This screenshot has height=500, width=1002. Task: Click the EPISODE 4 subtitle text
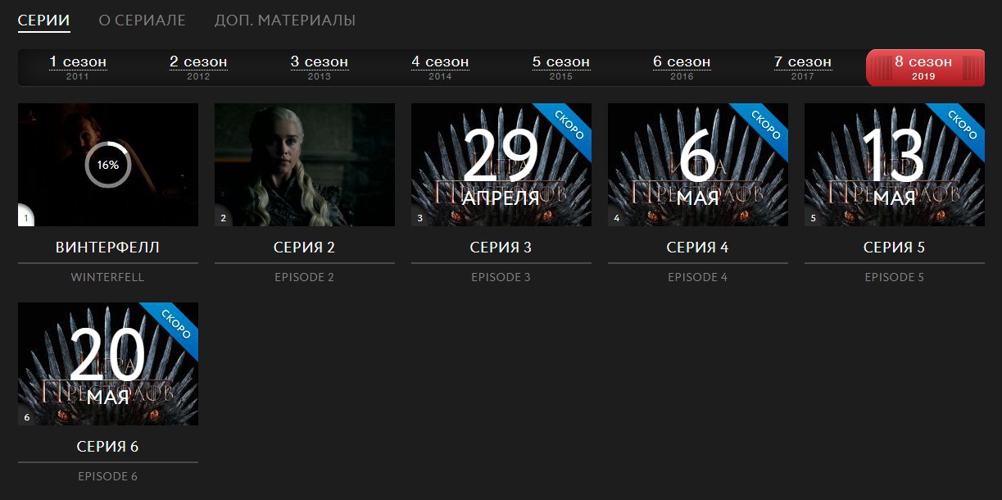click(698, 277)
